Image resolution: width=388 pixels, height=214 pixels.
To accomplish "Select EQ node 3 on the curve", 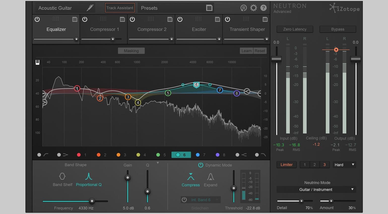I will [128, 97].
